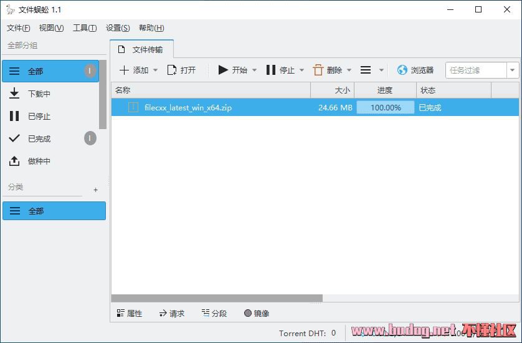Click the 删除 trash can icon

pyautogui.click(x=318, y=70)
